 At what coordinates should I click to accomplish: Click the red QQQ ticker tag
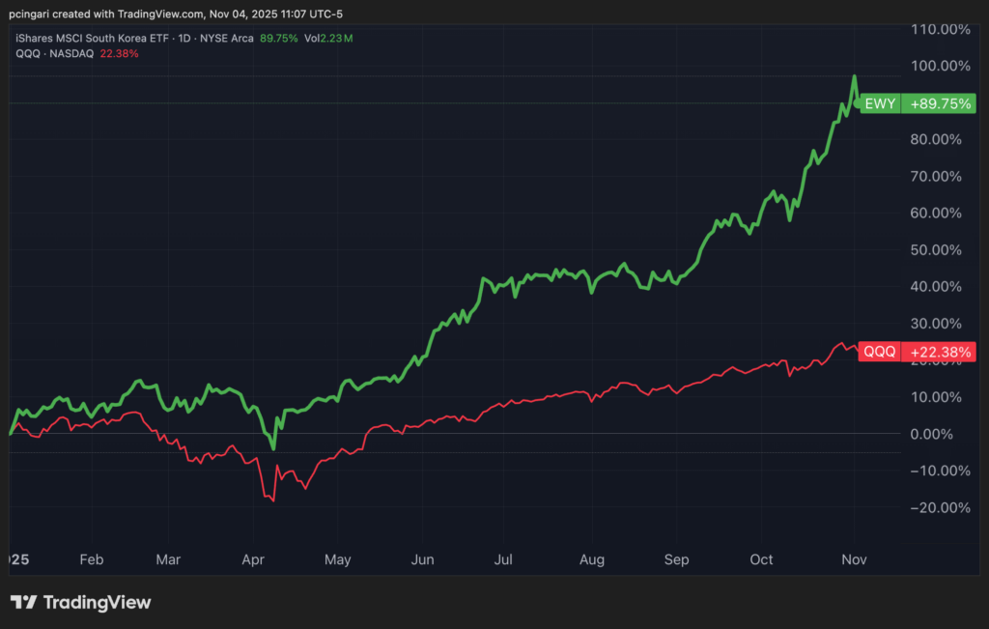tap(880, 353)
